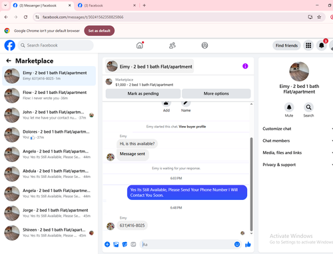Open Dolores conversation in list
Viewport: 333px width, 254px height.
click(49, 135)
